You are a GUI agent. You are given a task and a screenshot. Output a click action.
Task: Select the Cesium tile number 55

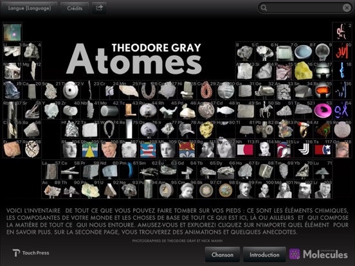coord(12,129)
